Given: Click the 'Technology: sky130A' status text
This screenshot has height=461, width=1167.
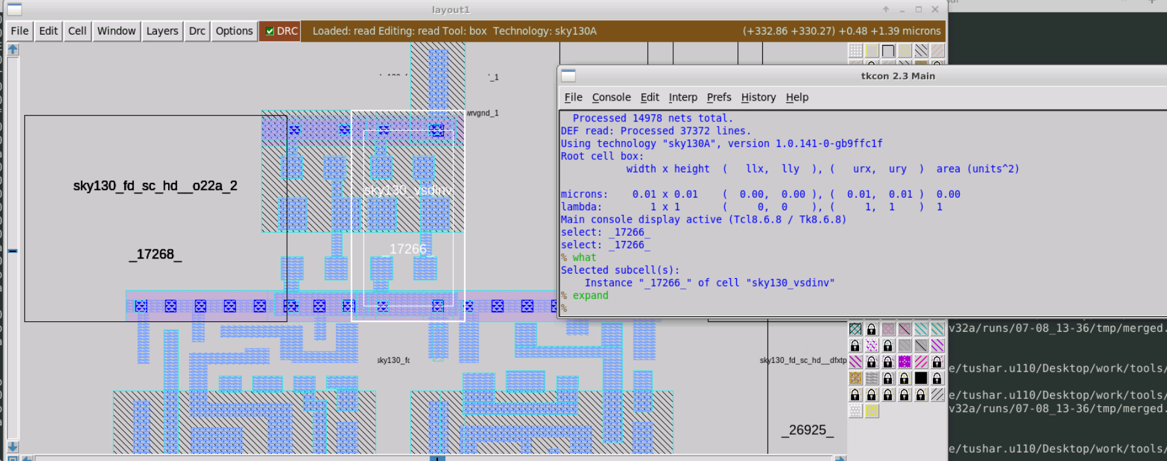Looking at the screenshot, I should pos(545,31).
